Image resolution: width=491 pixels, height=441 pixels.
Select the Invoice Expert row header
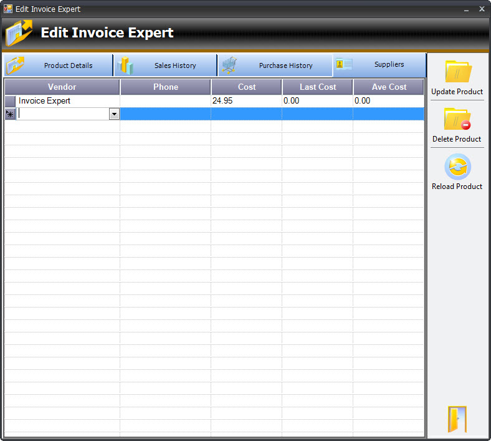[10, 101]
